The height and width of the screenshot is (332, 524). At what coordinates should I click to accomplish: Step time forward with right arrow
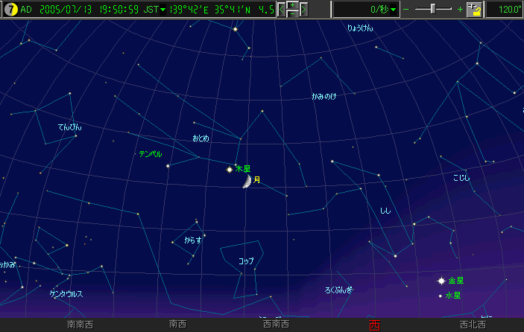(x=303, y=10)
